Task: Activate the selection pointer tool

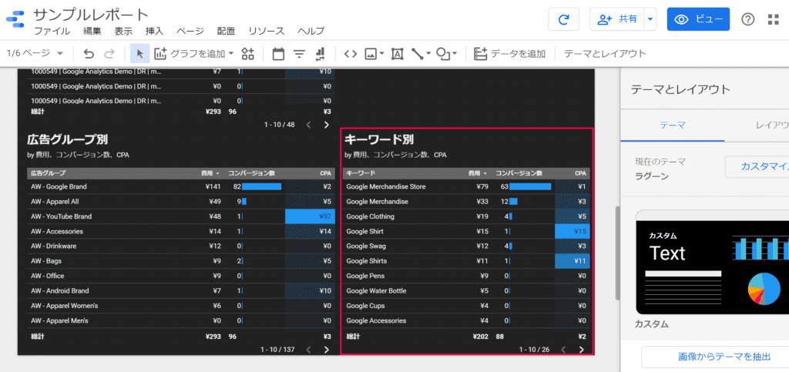Action: [140, 54]
